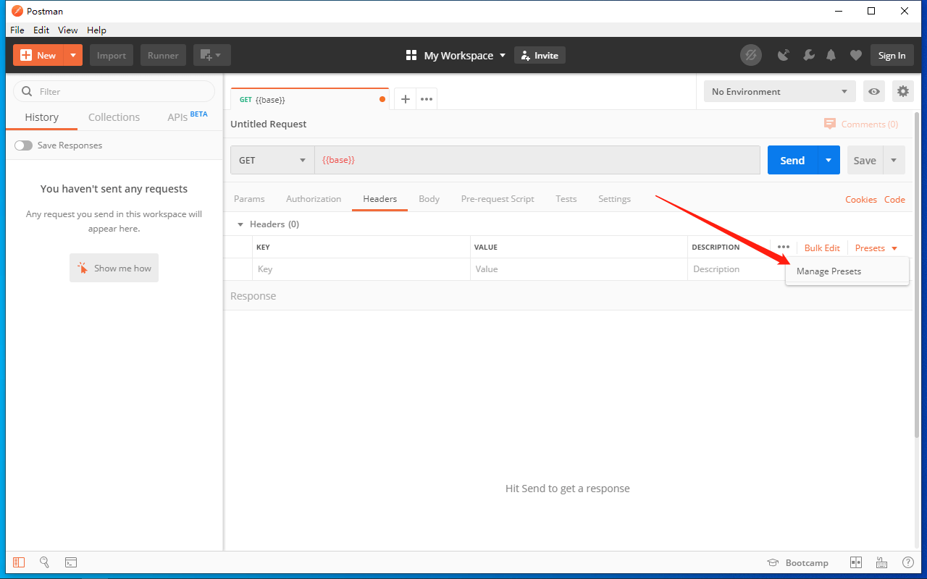The width and height of the screenshot is (927, 579).
Task: Click the sidebar Filter search field
Action: (x=114, y=91)
